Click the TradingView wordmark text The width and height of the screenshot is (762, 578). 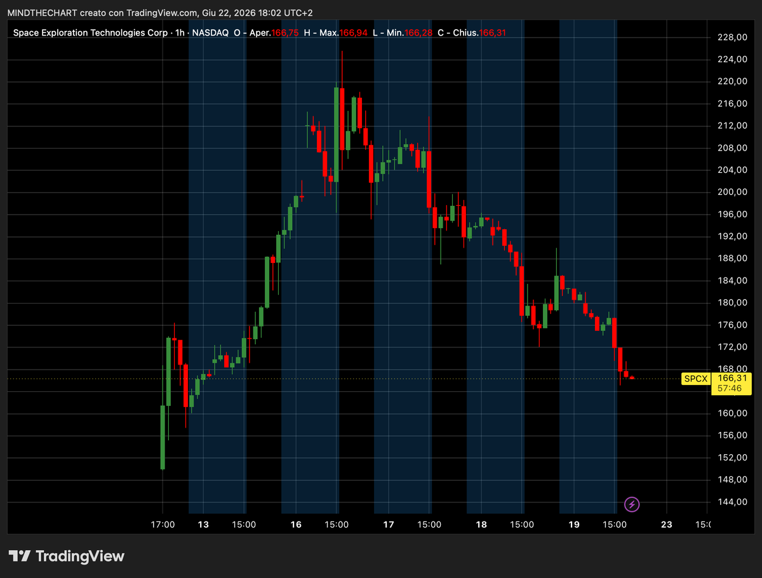[x=80, y=556]
